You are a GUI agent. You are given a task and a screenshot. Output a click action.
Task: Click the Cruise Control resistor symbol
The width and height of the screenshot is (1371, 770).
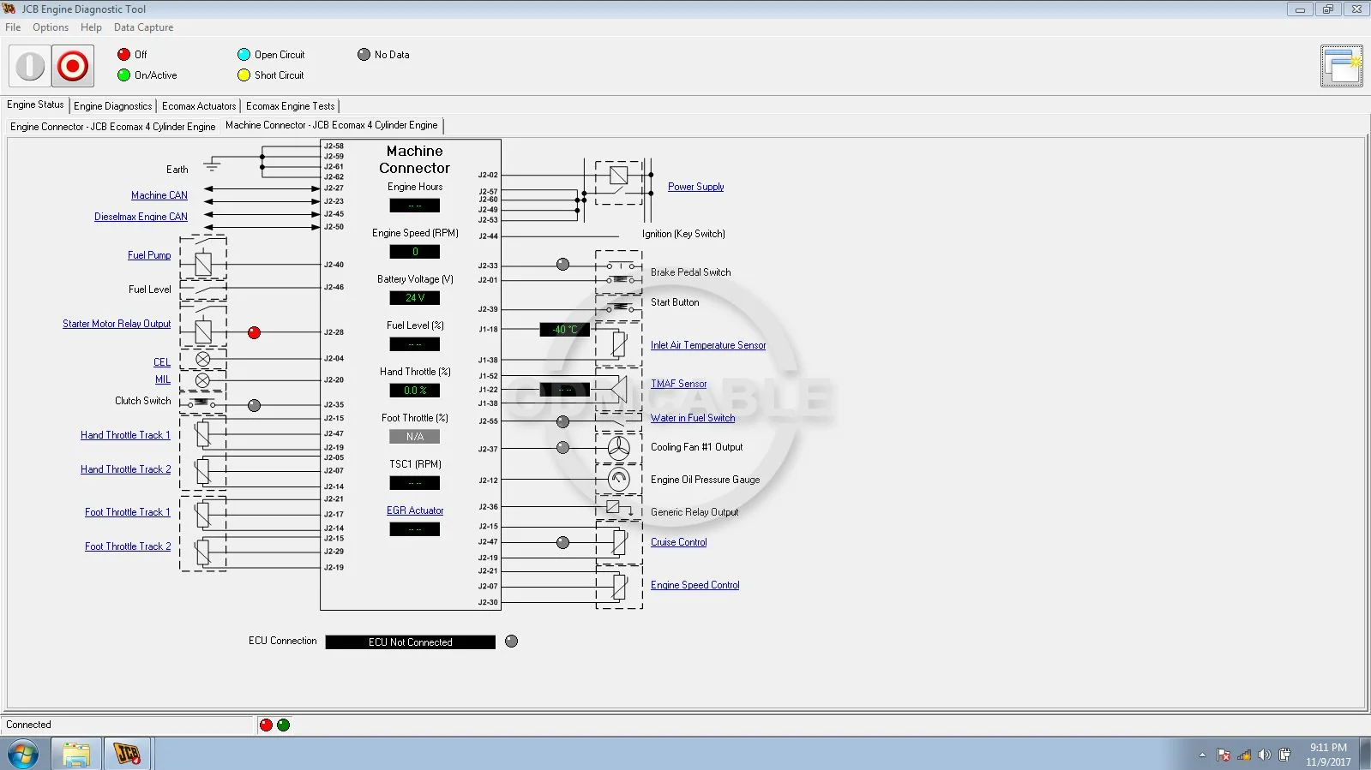click(x=619, y=542)
